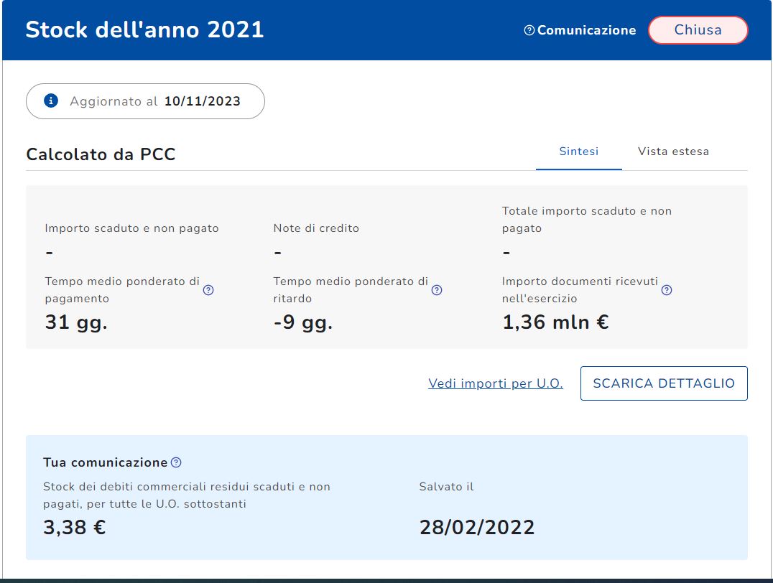Click the help icon next to Tua comunicazione
Viewport: 773px width, 583px height.
coord(176,462)
